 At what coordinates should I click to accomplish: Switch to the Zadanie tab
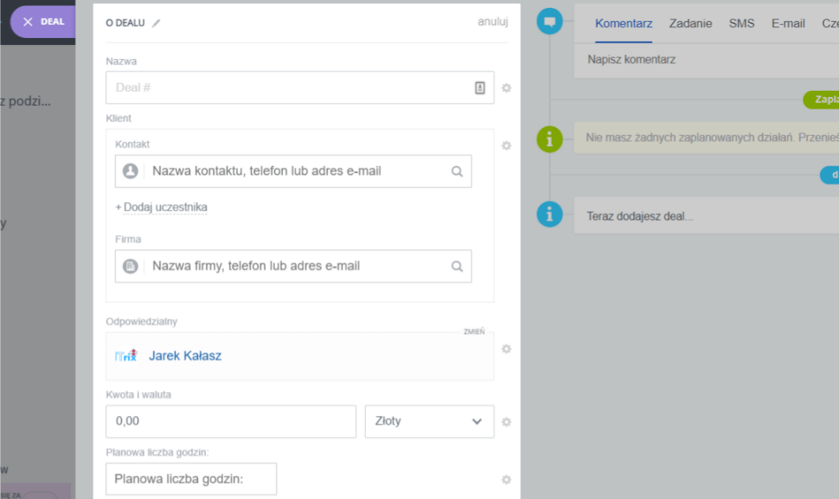(x=690, y=23)
